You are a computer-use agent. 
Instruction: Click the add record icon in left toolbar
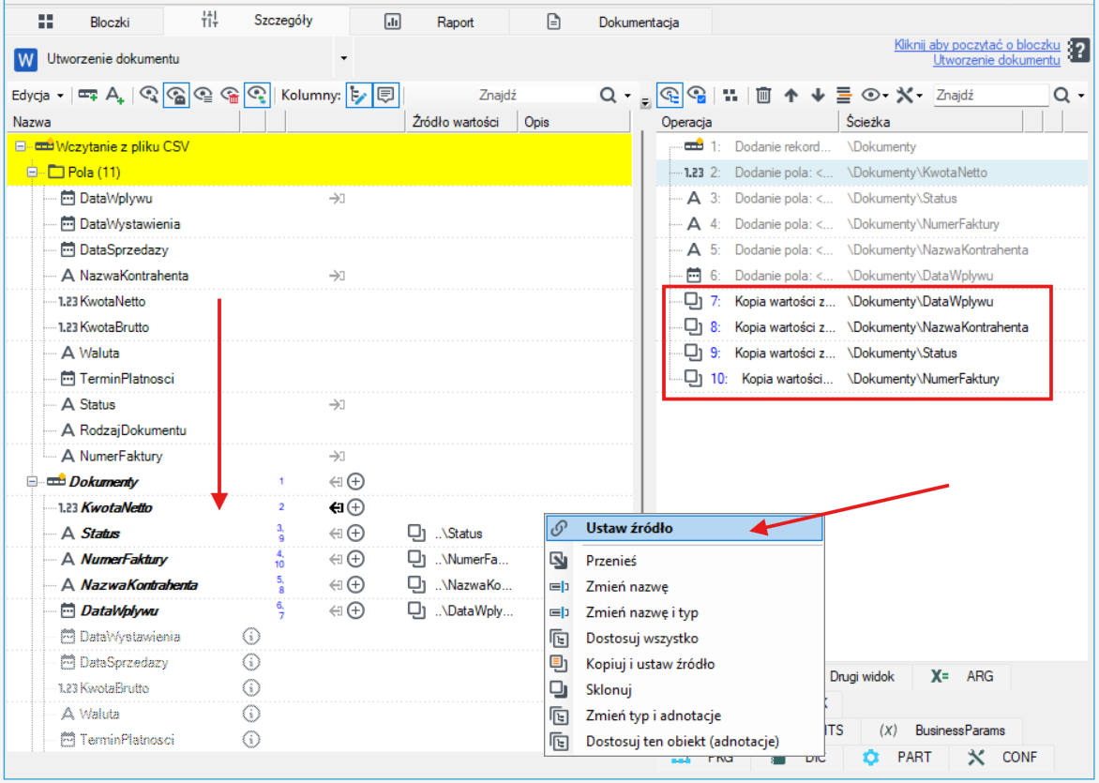pos(87,96)
